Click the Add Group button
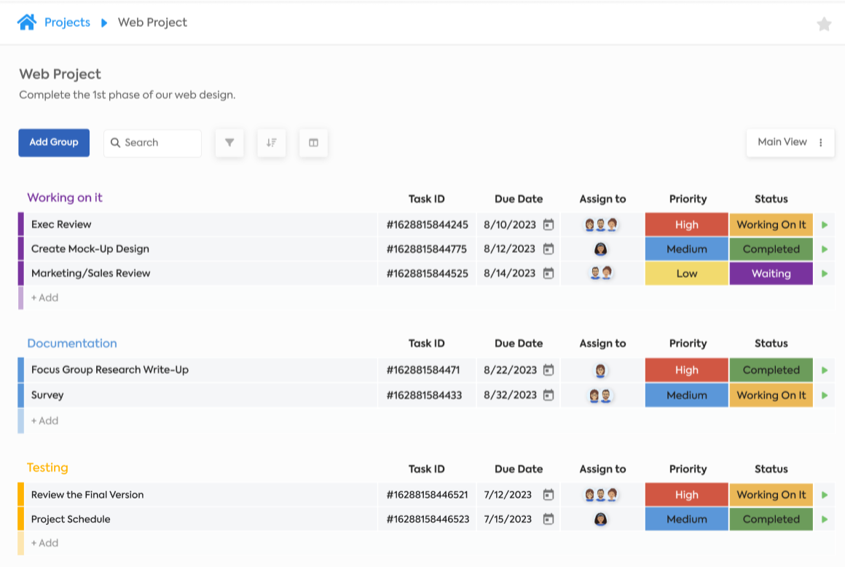This screenshot has width=845, height=567. pyautogui.click(x=54, y=143)
